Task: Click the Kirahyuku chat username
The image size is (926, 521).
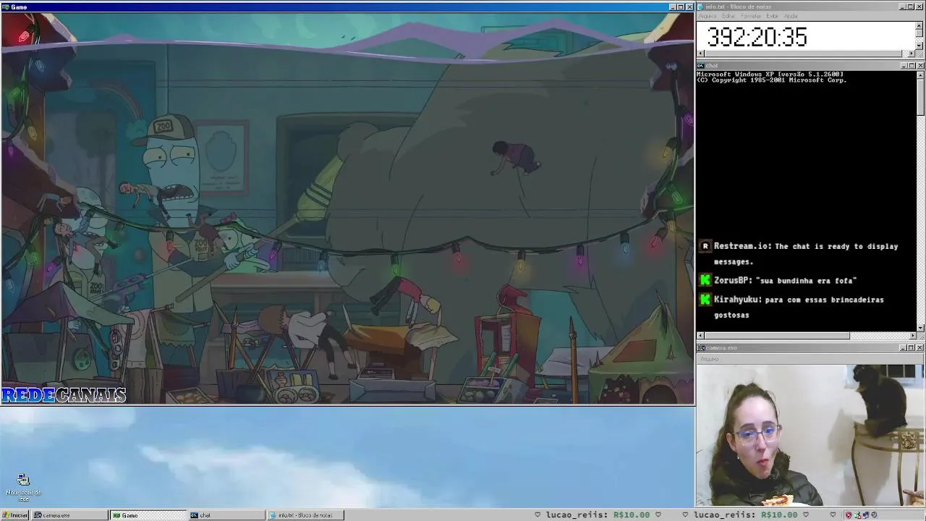Action: coord(737,300)
